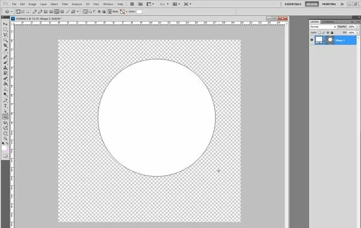Screen dimensions: 361x228
Task: Choose Polygon shape in options bar
Action: point(62,11)
